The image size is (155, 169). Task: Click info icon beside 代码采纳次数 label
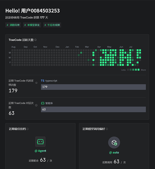(x=36, y=83)
